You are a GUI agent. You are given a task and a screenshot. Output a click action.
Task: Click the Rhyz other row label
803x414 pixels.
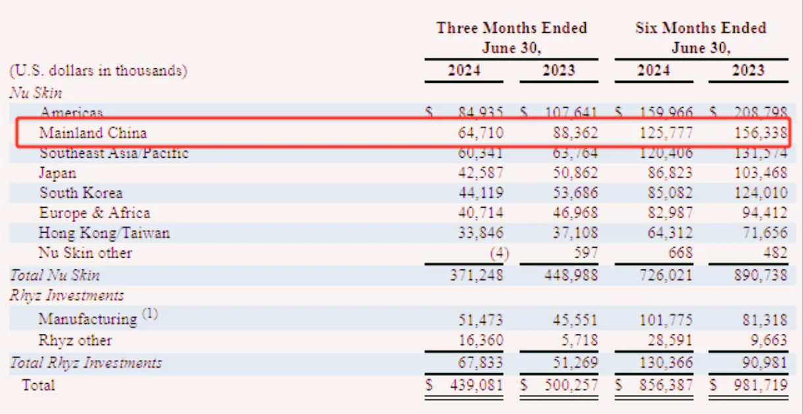point(75,340)
